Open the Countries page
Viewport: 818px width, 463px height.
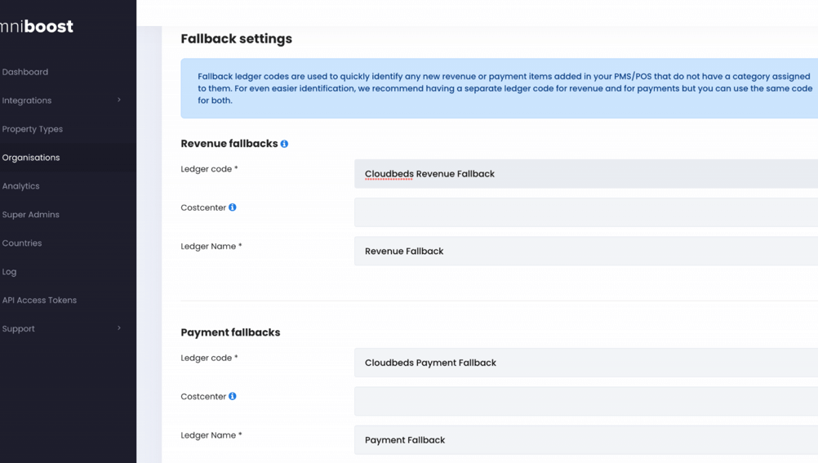pyautogui.click(x=22, y=243)
